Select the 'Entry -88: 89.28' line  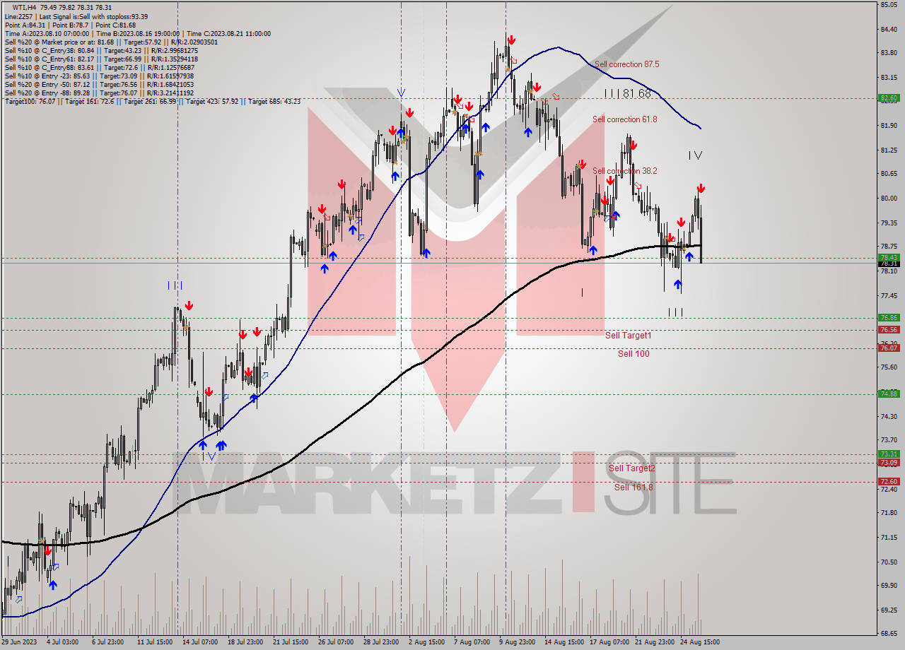coord(99,93)
